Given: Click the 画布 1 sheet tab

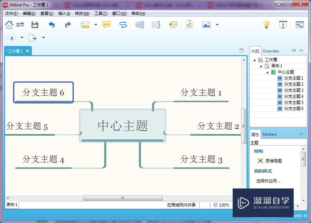Looking at the screenshot, I should pyautogui.click(x=12, y=205).
